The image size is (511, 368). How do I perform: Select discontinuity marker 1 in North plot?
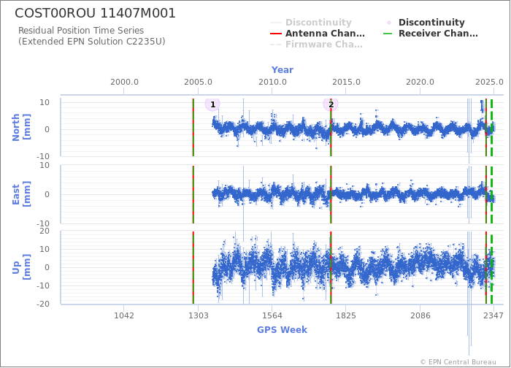[x=212, y=104]
